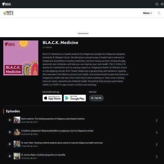Open the Bush medicine episode title link
164x164 pixels.
pyautogui.click(x=53, y=119)
